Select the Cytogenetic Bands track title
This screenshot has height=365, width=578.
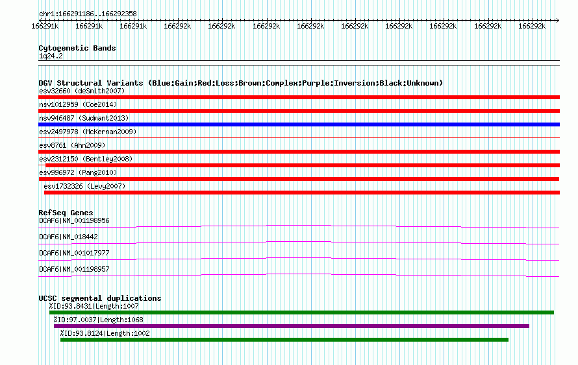click(x=77, y=48)
